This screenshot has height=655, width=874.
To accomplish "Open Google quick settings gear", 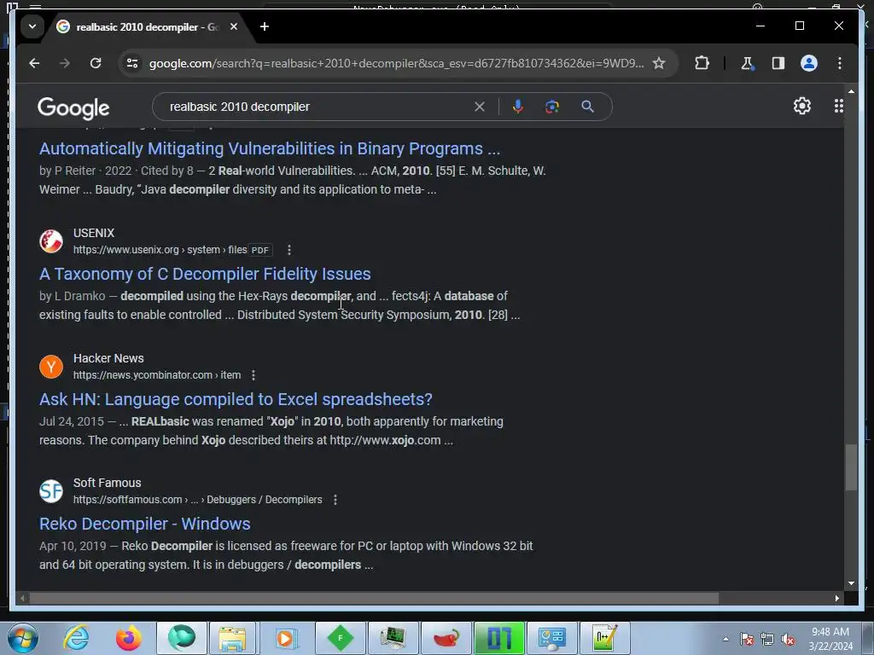I will (801, 106).
